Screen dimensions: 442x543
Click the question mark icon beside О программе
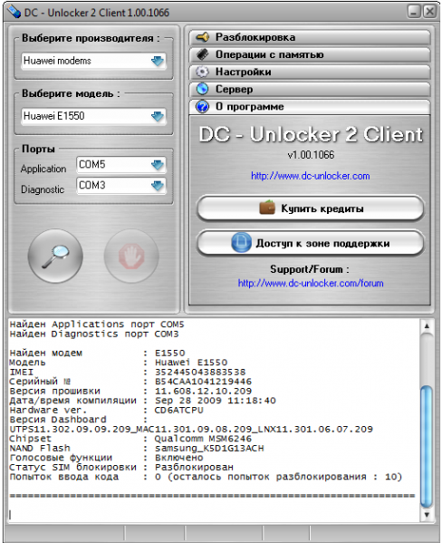pos(203,106)
